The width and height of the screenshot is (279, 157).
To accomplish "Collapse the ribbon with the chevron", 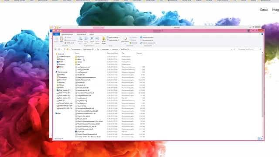I will (260, 34).
